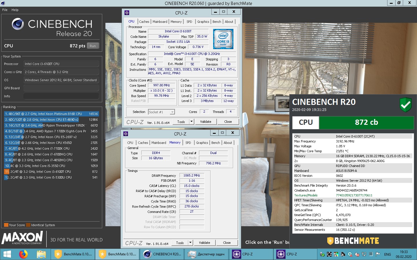This screenshot has width=417, height=260.
Task: Click the CPU-Z title icon in the processor window
Action: (127, 13)
